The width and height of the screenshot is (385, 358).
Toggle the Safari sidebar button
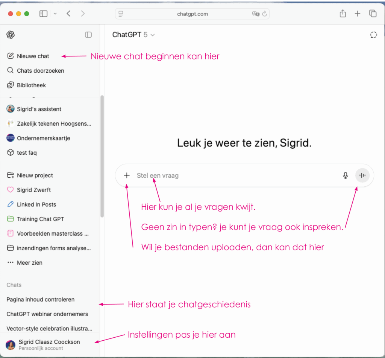pyautogui.click(x=44, y=14)
